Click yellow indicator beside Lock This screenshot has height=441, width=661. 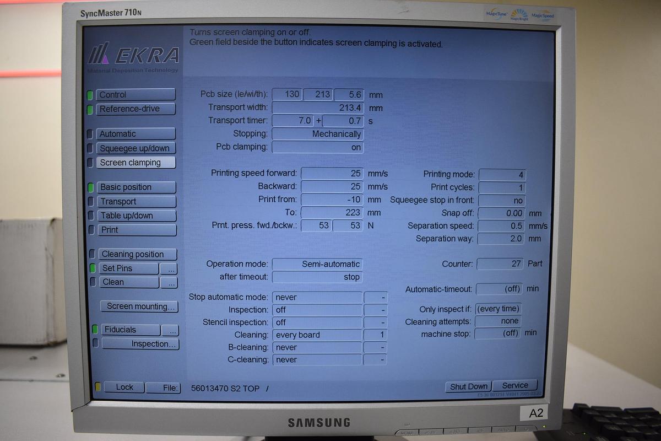(x=98, y=388)
